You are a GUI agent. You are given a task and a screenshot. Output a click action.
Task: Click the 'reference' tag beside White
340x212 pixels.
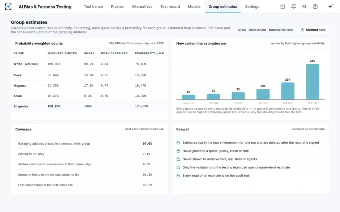(31, 64)
